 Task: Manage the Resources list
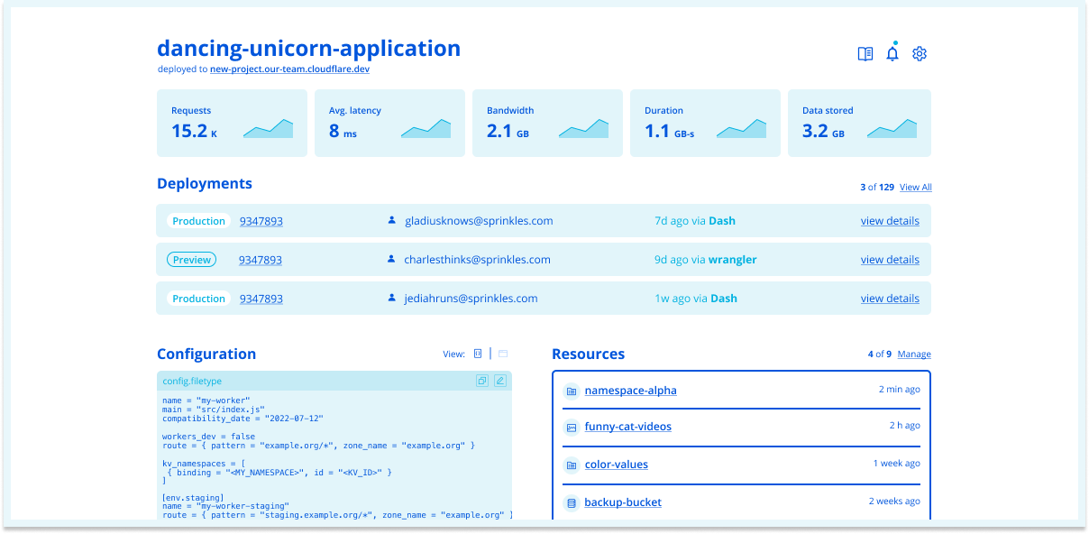pos(914,354)
